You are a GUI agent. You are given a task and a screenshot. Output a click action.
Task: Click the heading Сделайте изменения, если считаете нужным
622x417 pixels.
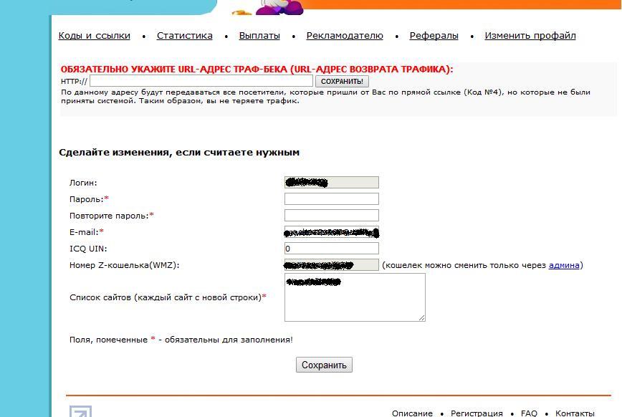pos(179,153)
